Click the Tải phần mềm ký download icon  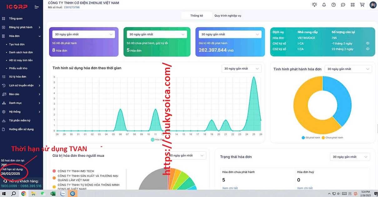coord(3,120)
